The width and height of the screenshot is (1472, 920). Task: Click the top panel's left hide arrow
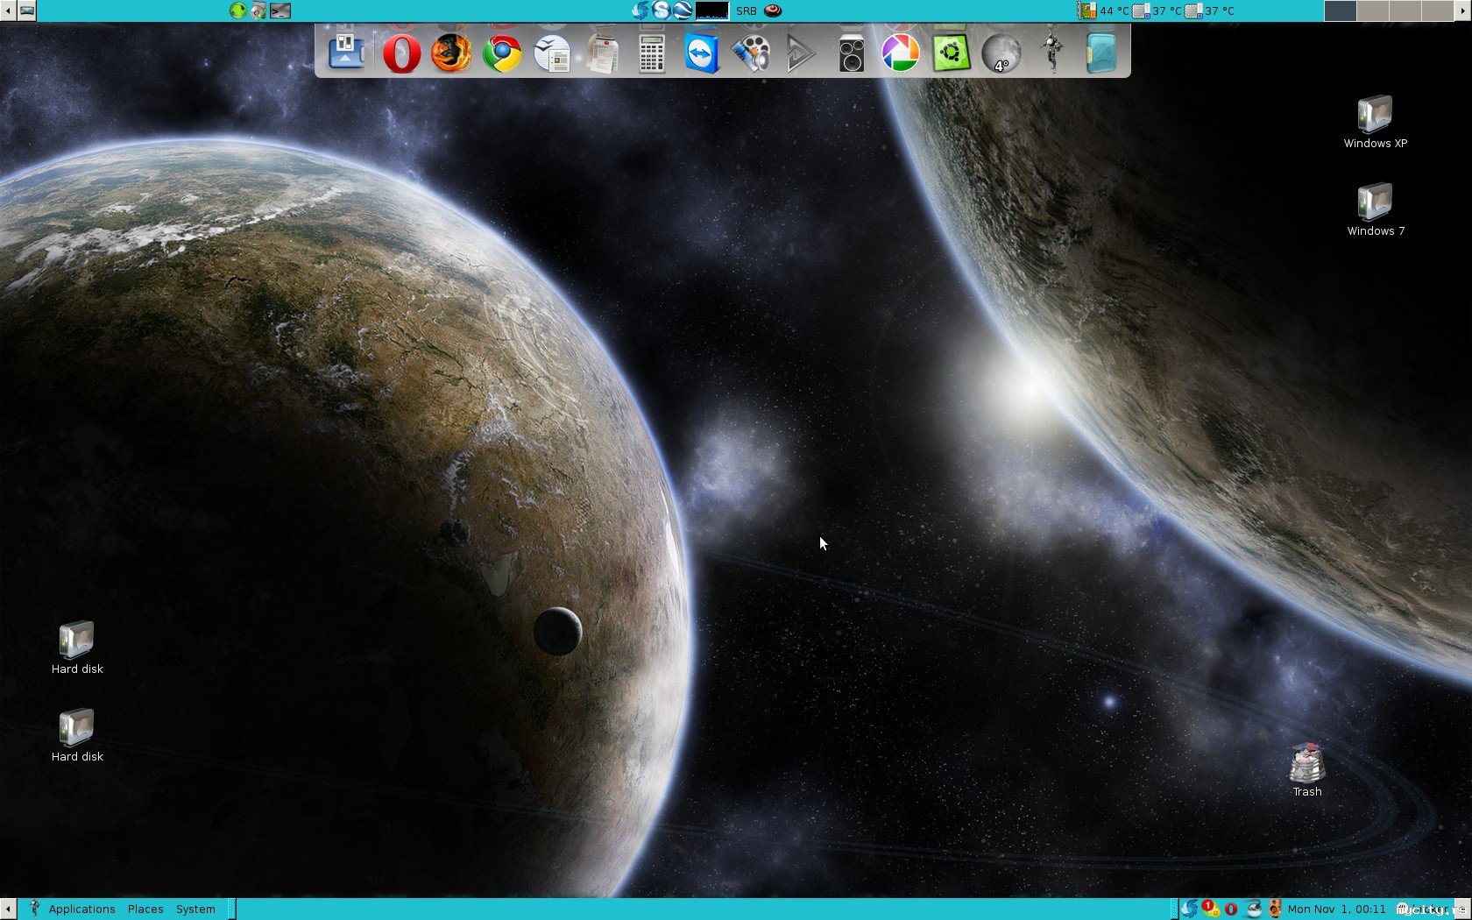(8, 11)
